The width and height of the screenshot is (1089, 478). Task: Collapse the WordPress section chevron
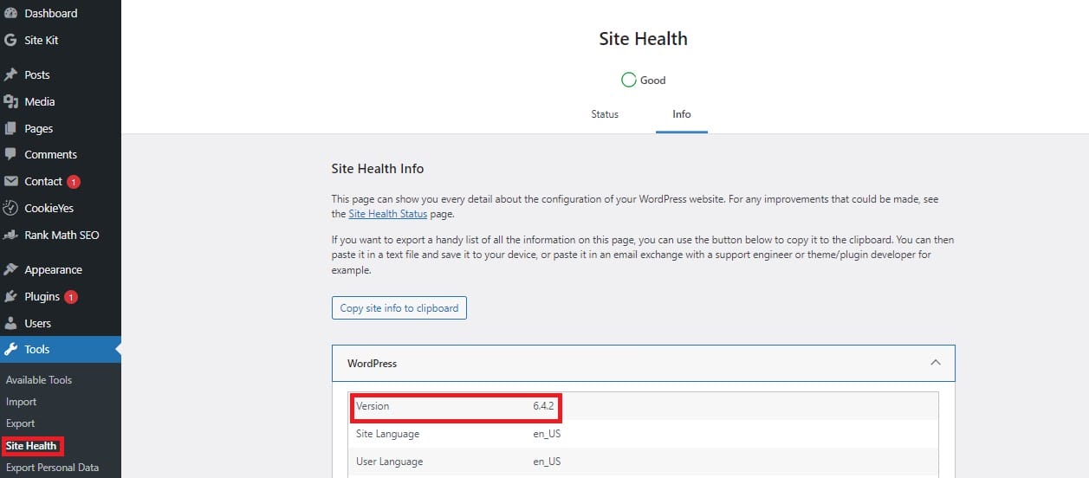[935, 363]
